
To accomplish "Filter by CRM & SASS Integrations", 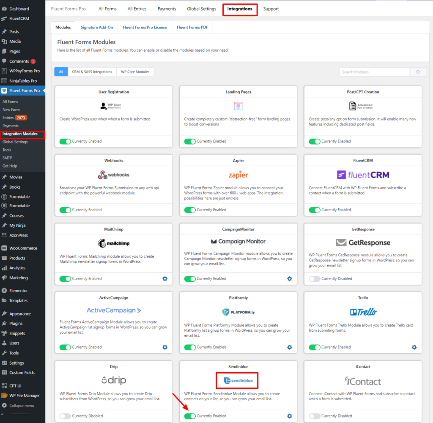I will click(x=92, y=72).
